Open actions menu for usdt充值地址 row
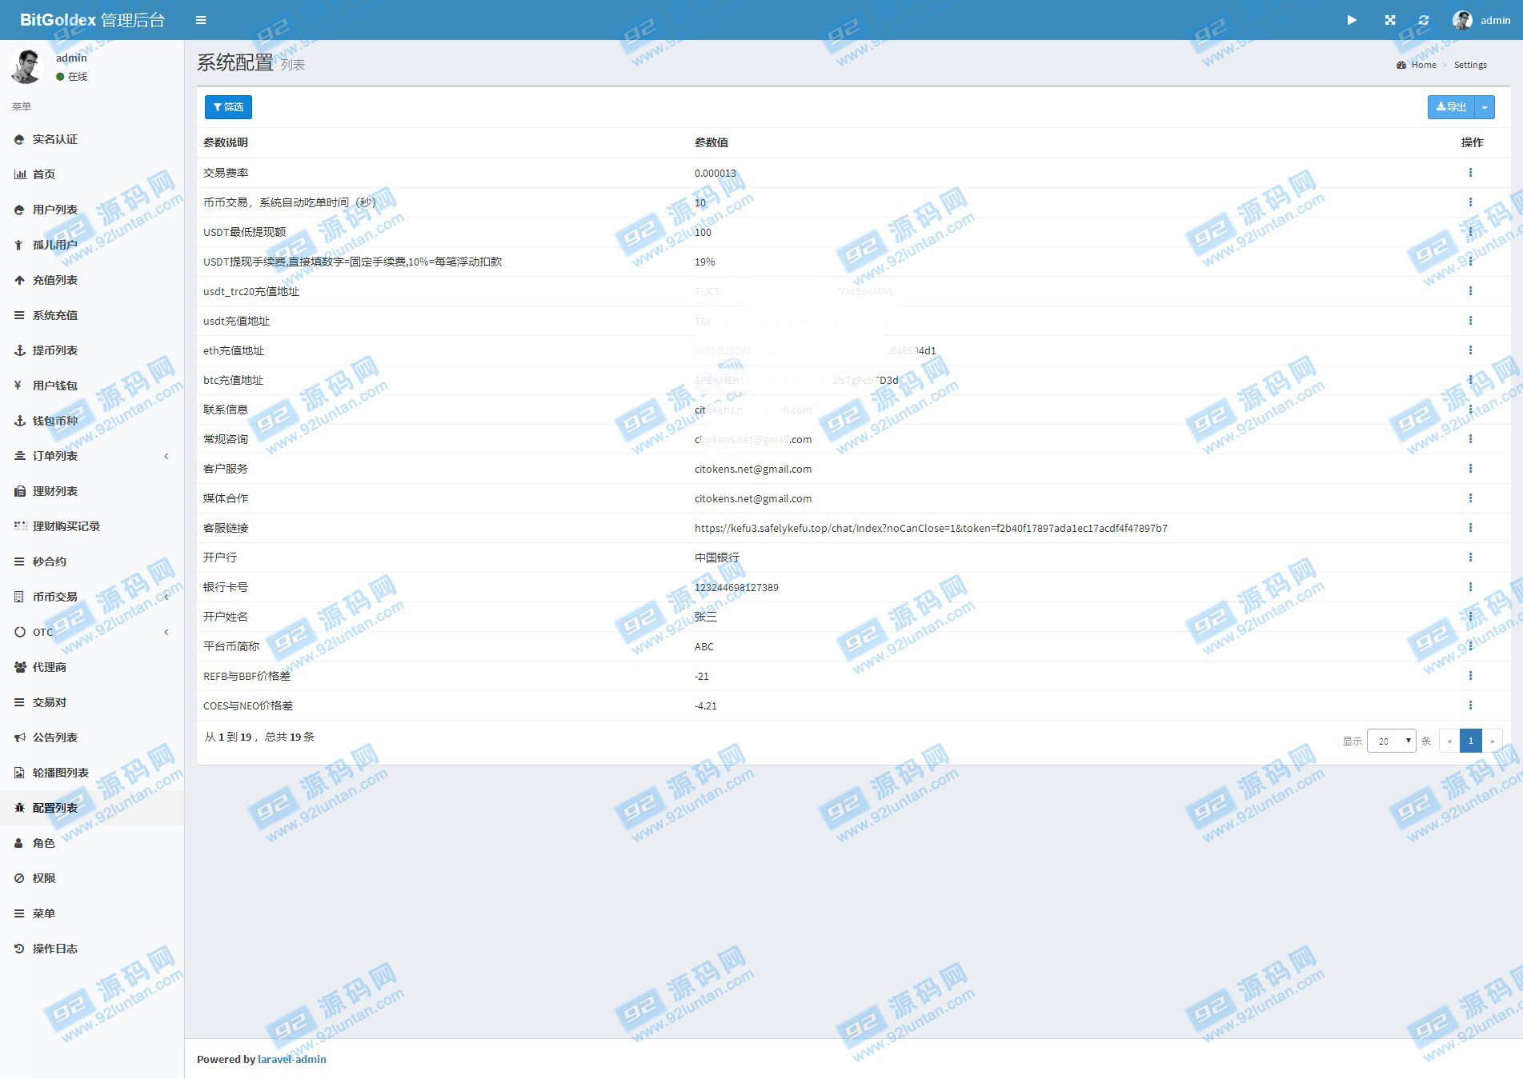 1470,321
